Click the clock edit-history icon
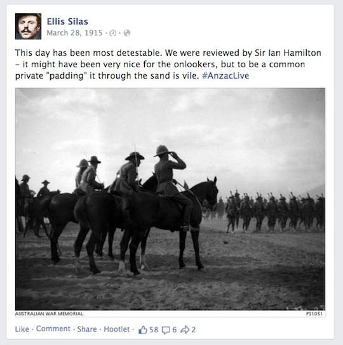 pyautogui.click(x=113, y=33)
